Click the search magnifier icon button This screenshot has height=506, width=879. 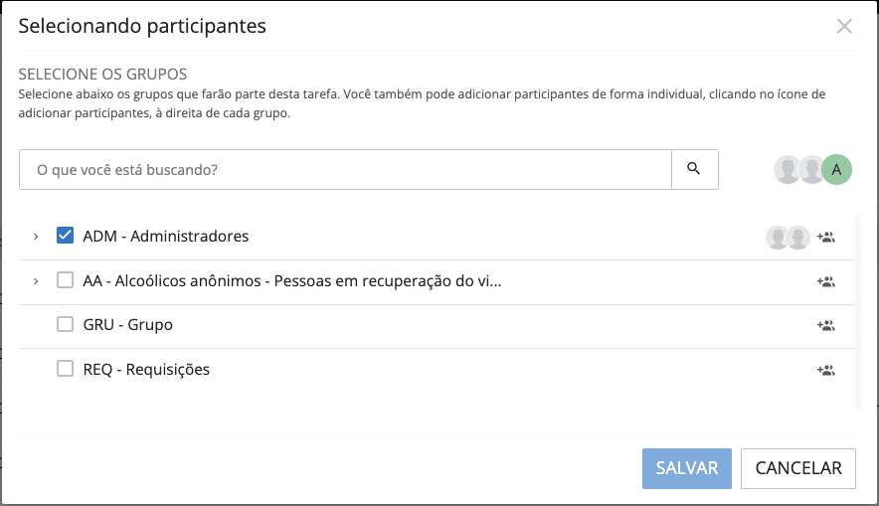[x=694, y=169]
